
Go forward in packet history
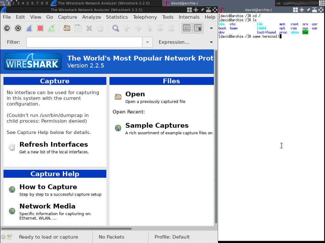[x=138, y=28]
